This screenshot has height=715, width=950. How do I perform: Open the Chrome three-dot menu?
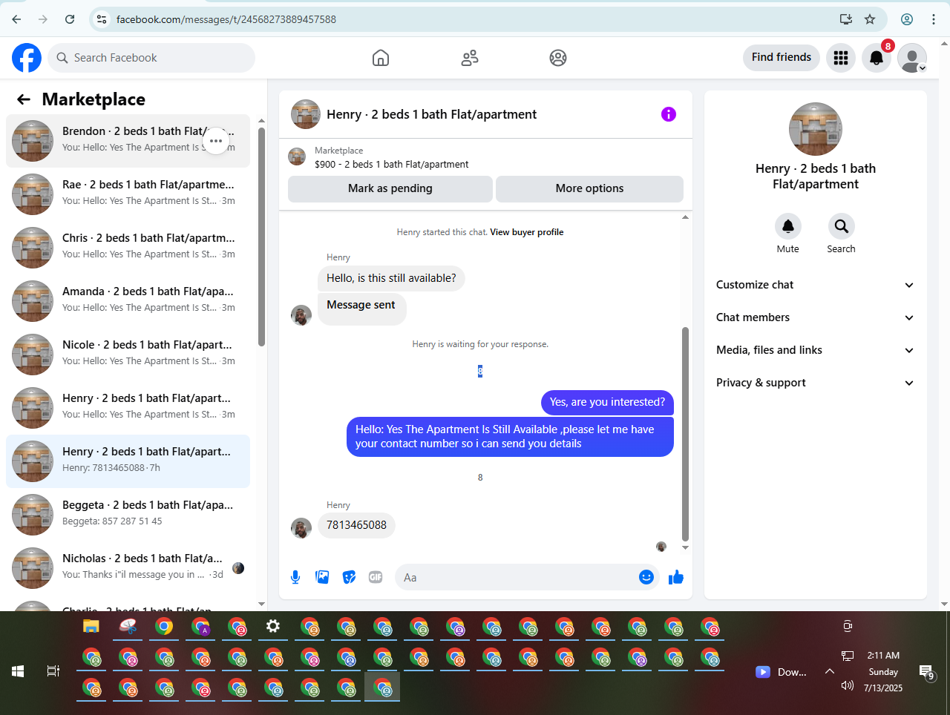click(x=934, y=19)
